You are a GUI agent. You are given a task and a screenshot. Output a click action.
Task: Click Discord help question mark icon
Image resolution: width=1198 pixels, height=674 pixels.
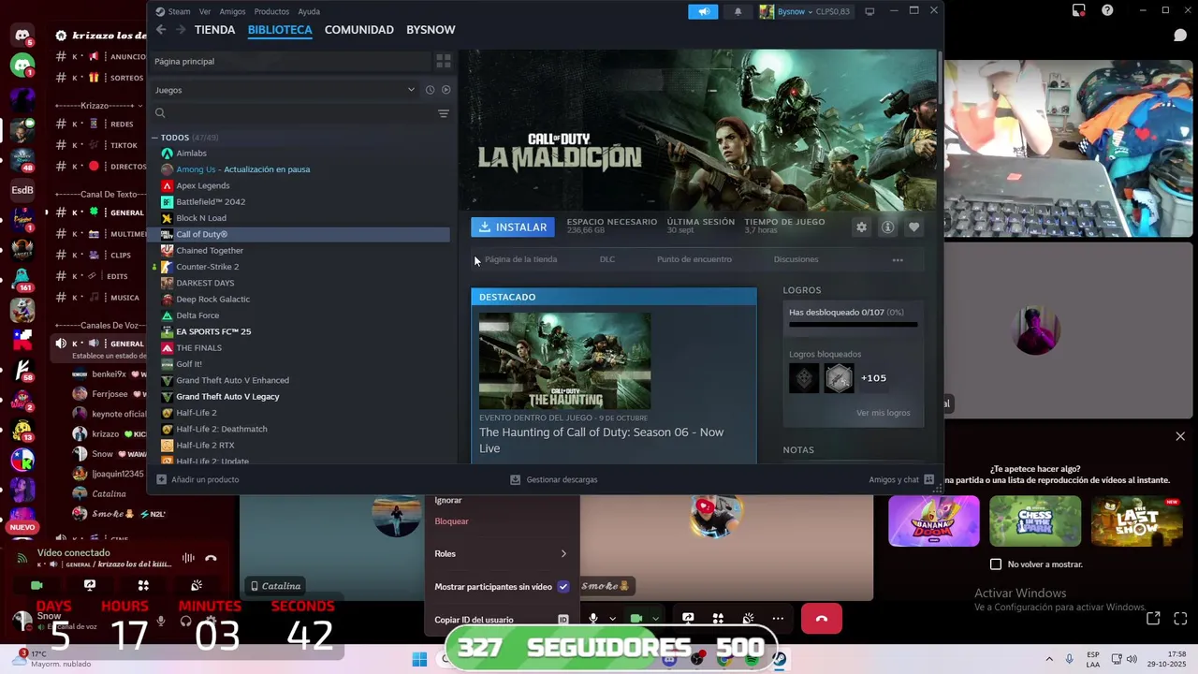1107,10
